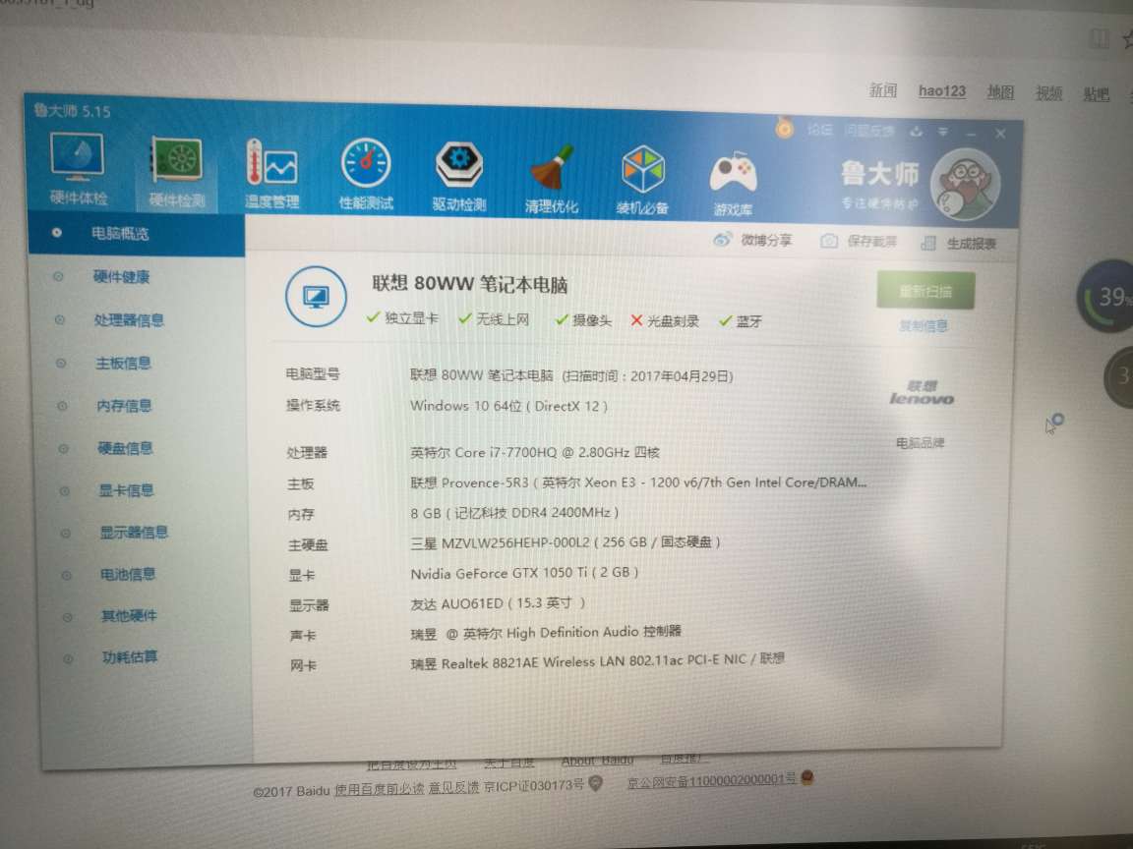Screen dimensions: 1133x849
Task: Open 意见反馈 link in the Baidu footer
Action: [453, 788]
